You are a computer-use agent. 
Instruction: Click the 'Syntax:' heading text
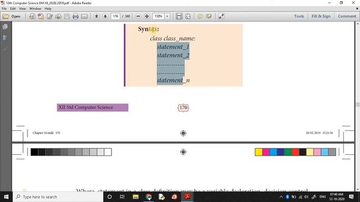(148, 29)
